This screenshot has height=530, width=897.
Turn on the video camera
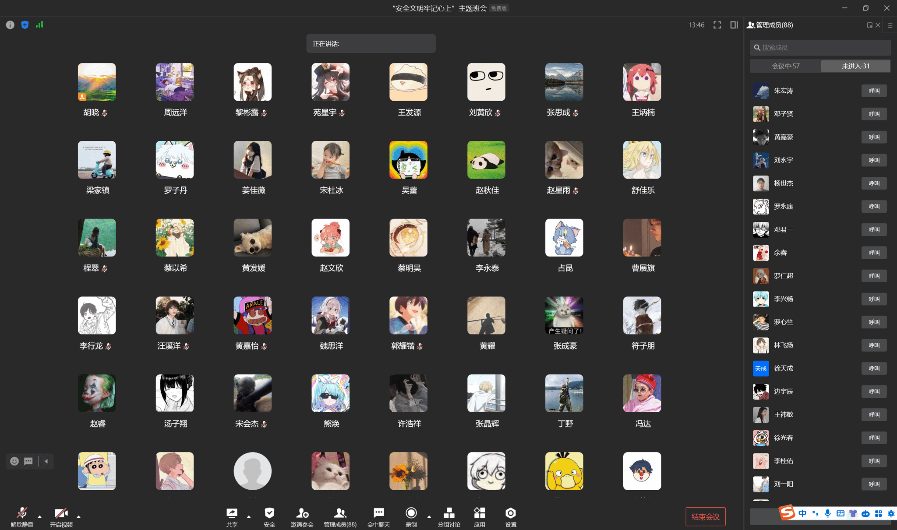click(61, 513)
